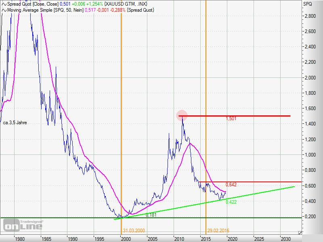Click the percentage "+1,254%" in the legend
Screen dimensions: 323x242
coord(94,4)
